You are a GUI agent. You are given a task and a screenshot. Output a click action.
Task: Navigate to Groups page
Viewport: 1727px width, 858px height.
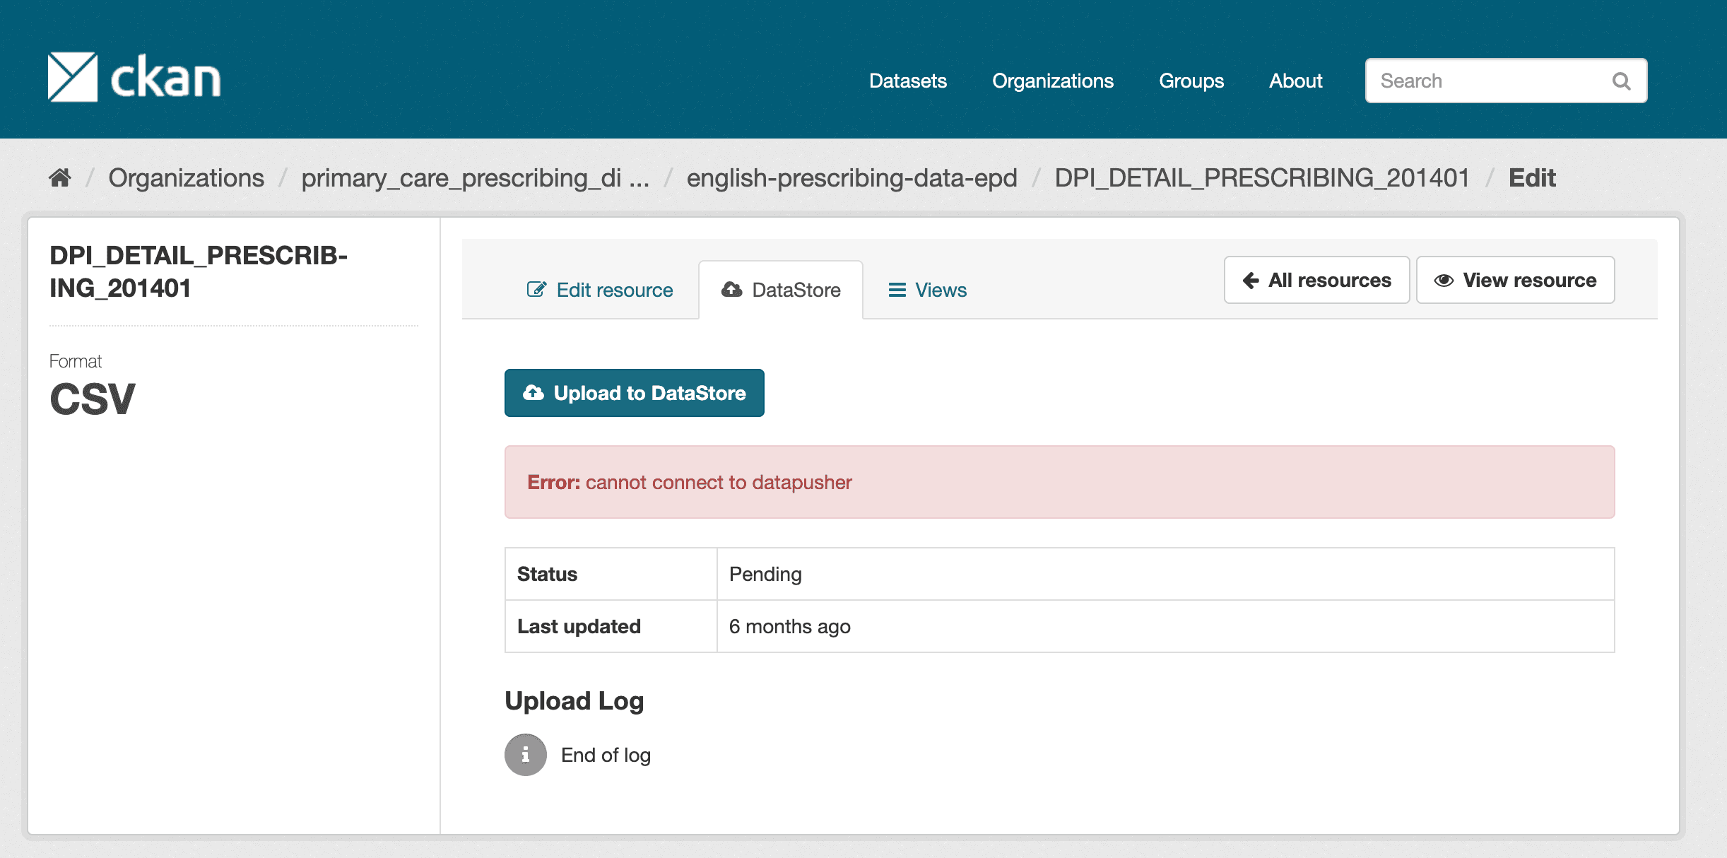(x=1191, y=81)
